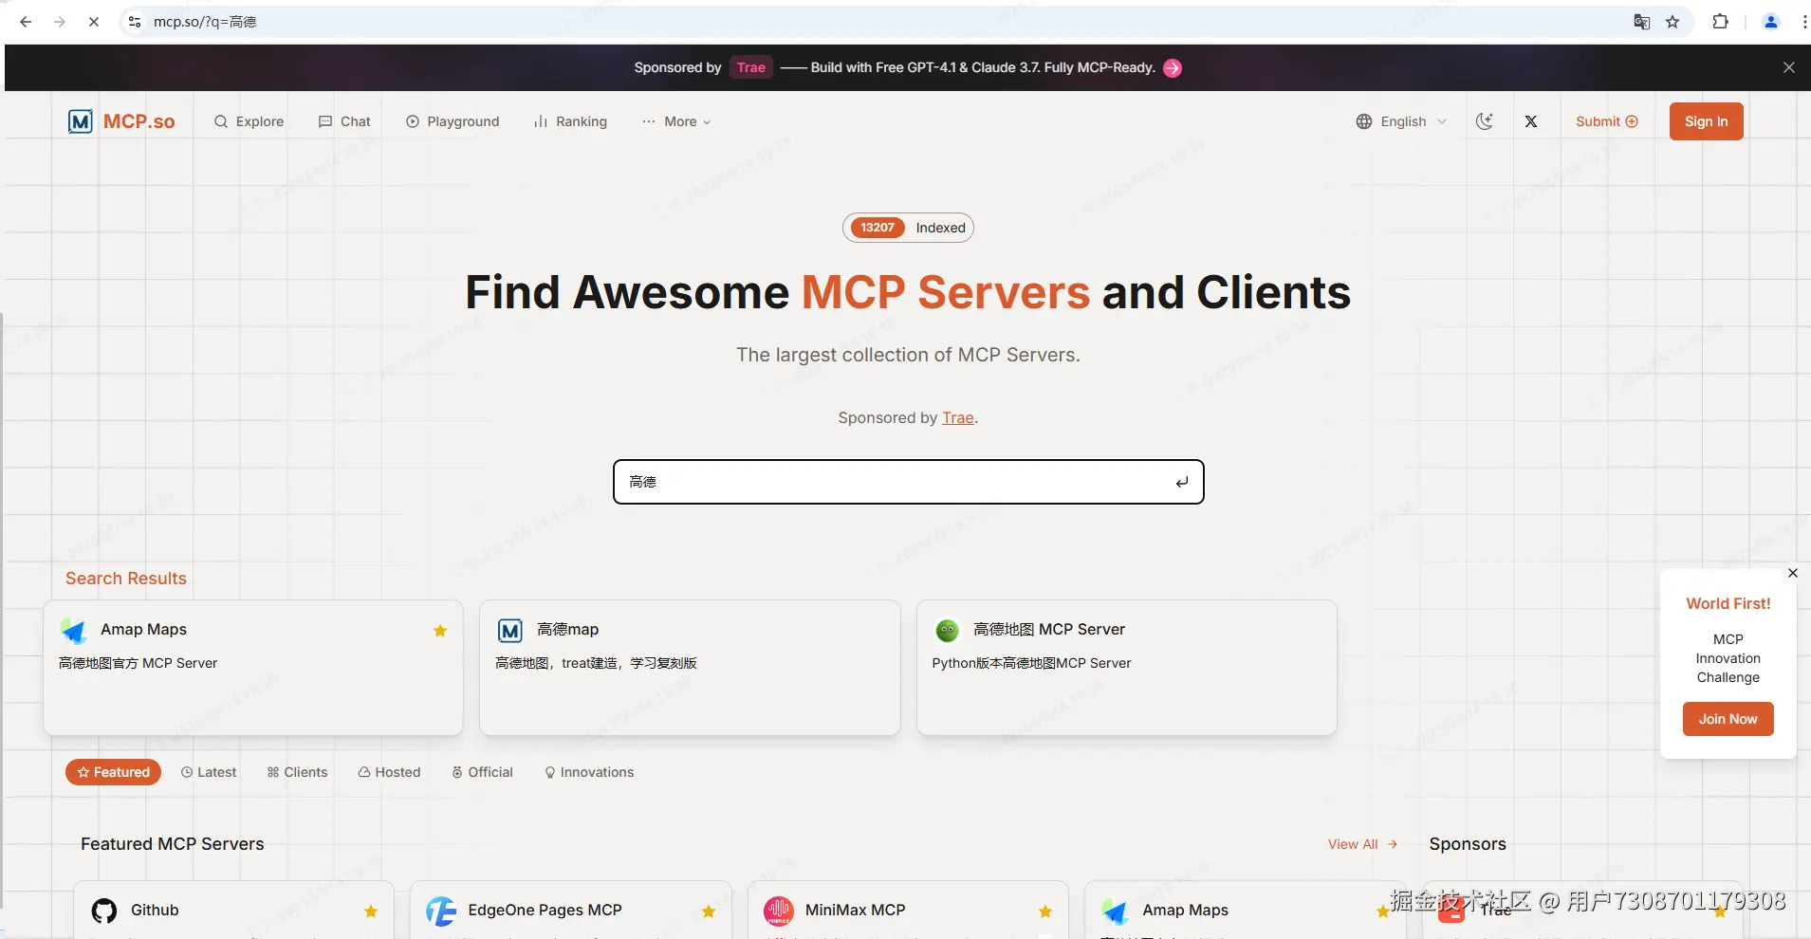1811x939 pixels.
Task: Click the Trae badge in top banner
Action: [750, 67]
